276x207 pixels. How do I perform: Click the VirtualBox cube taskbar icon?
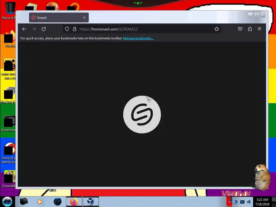coord(91,202)
